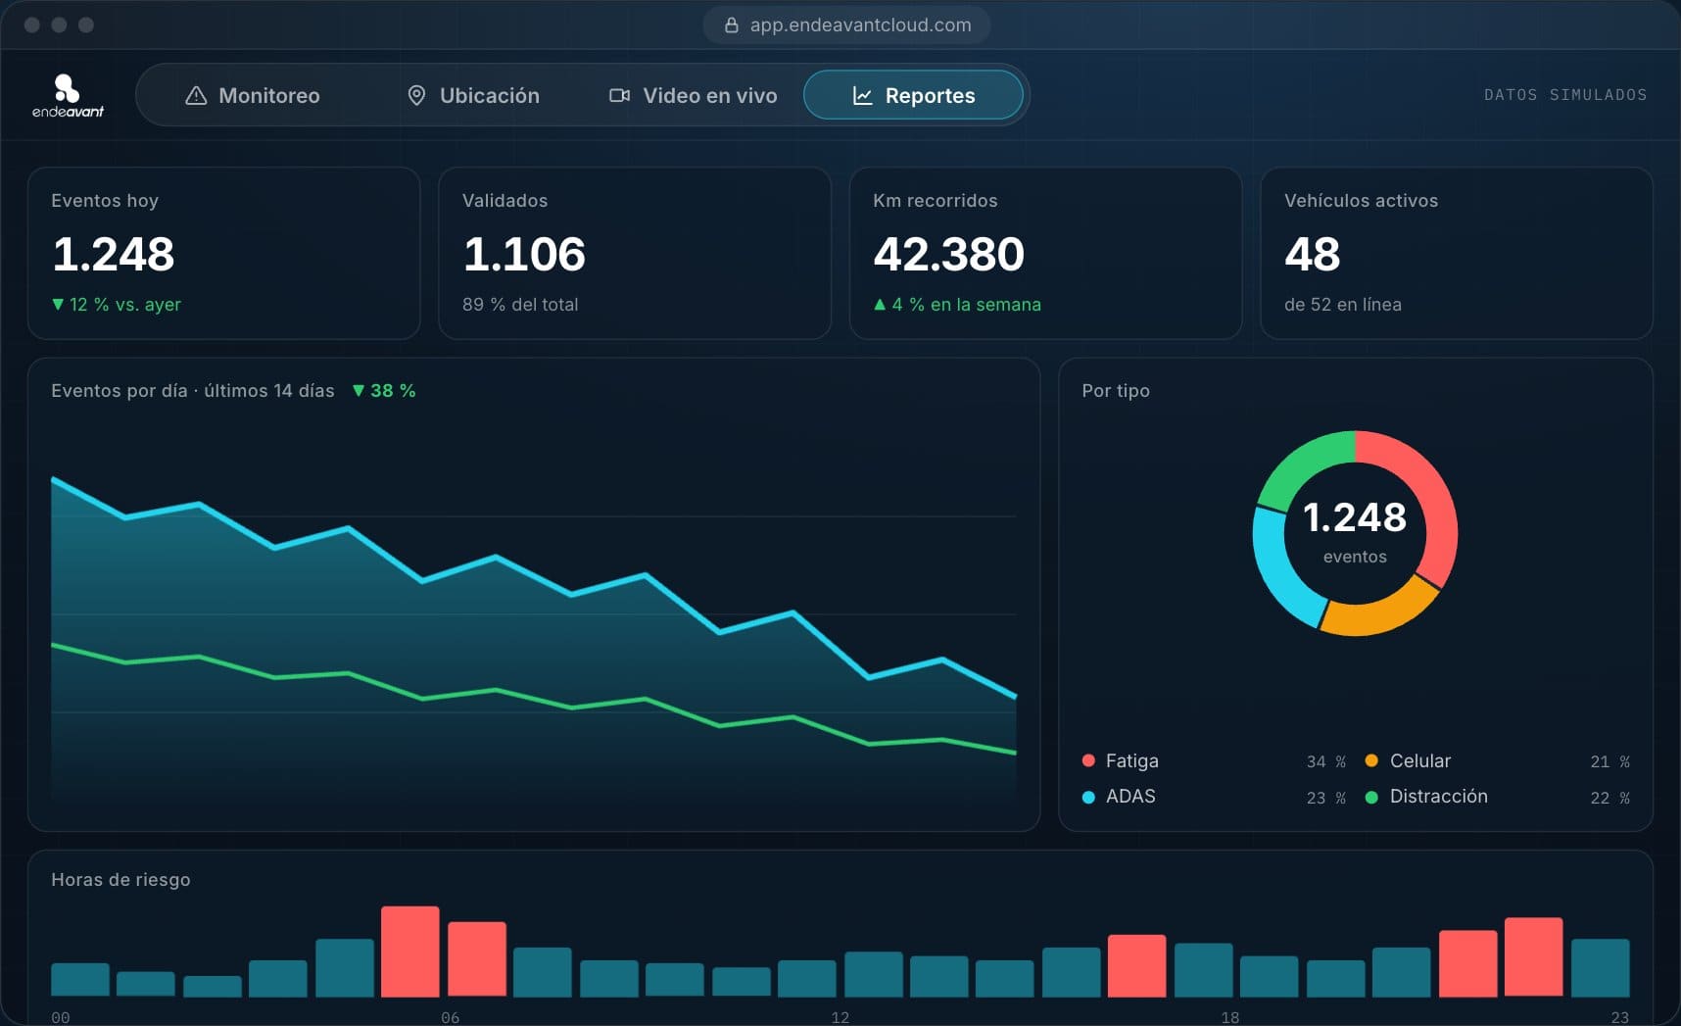Image resolution: width=1681 pixels, height=1026 pixels.
Task: Open the Monitoreo tab
Action: click(252, 95)
